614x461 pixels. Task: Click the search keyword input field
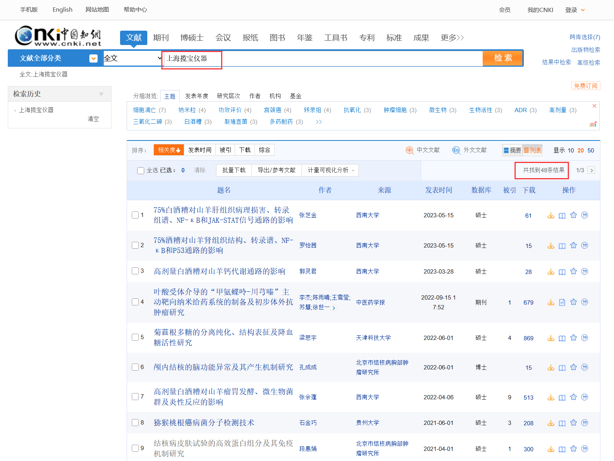[x=323, y=59]
